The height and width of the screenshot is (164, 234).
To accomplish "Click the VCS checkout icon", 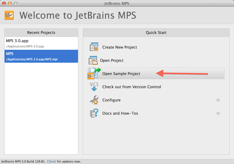I will coord(94,87).
